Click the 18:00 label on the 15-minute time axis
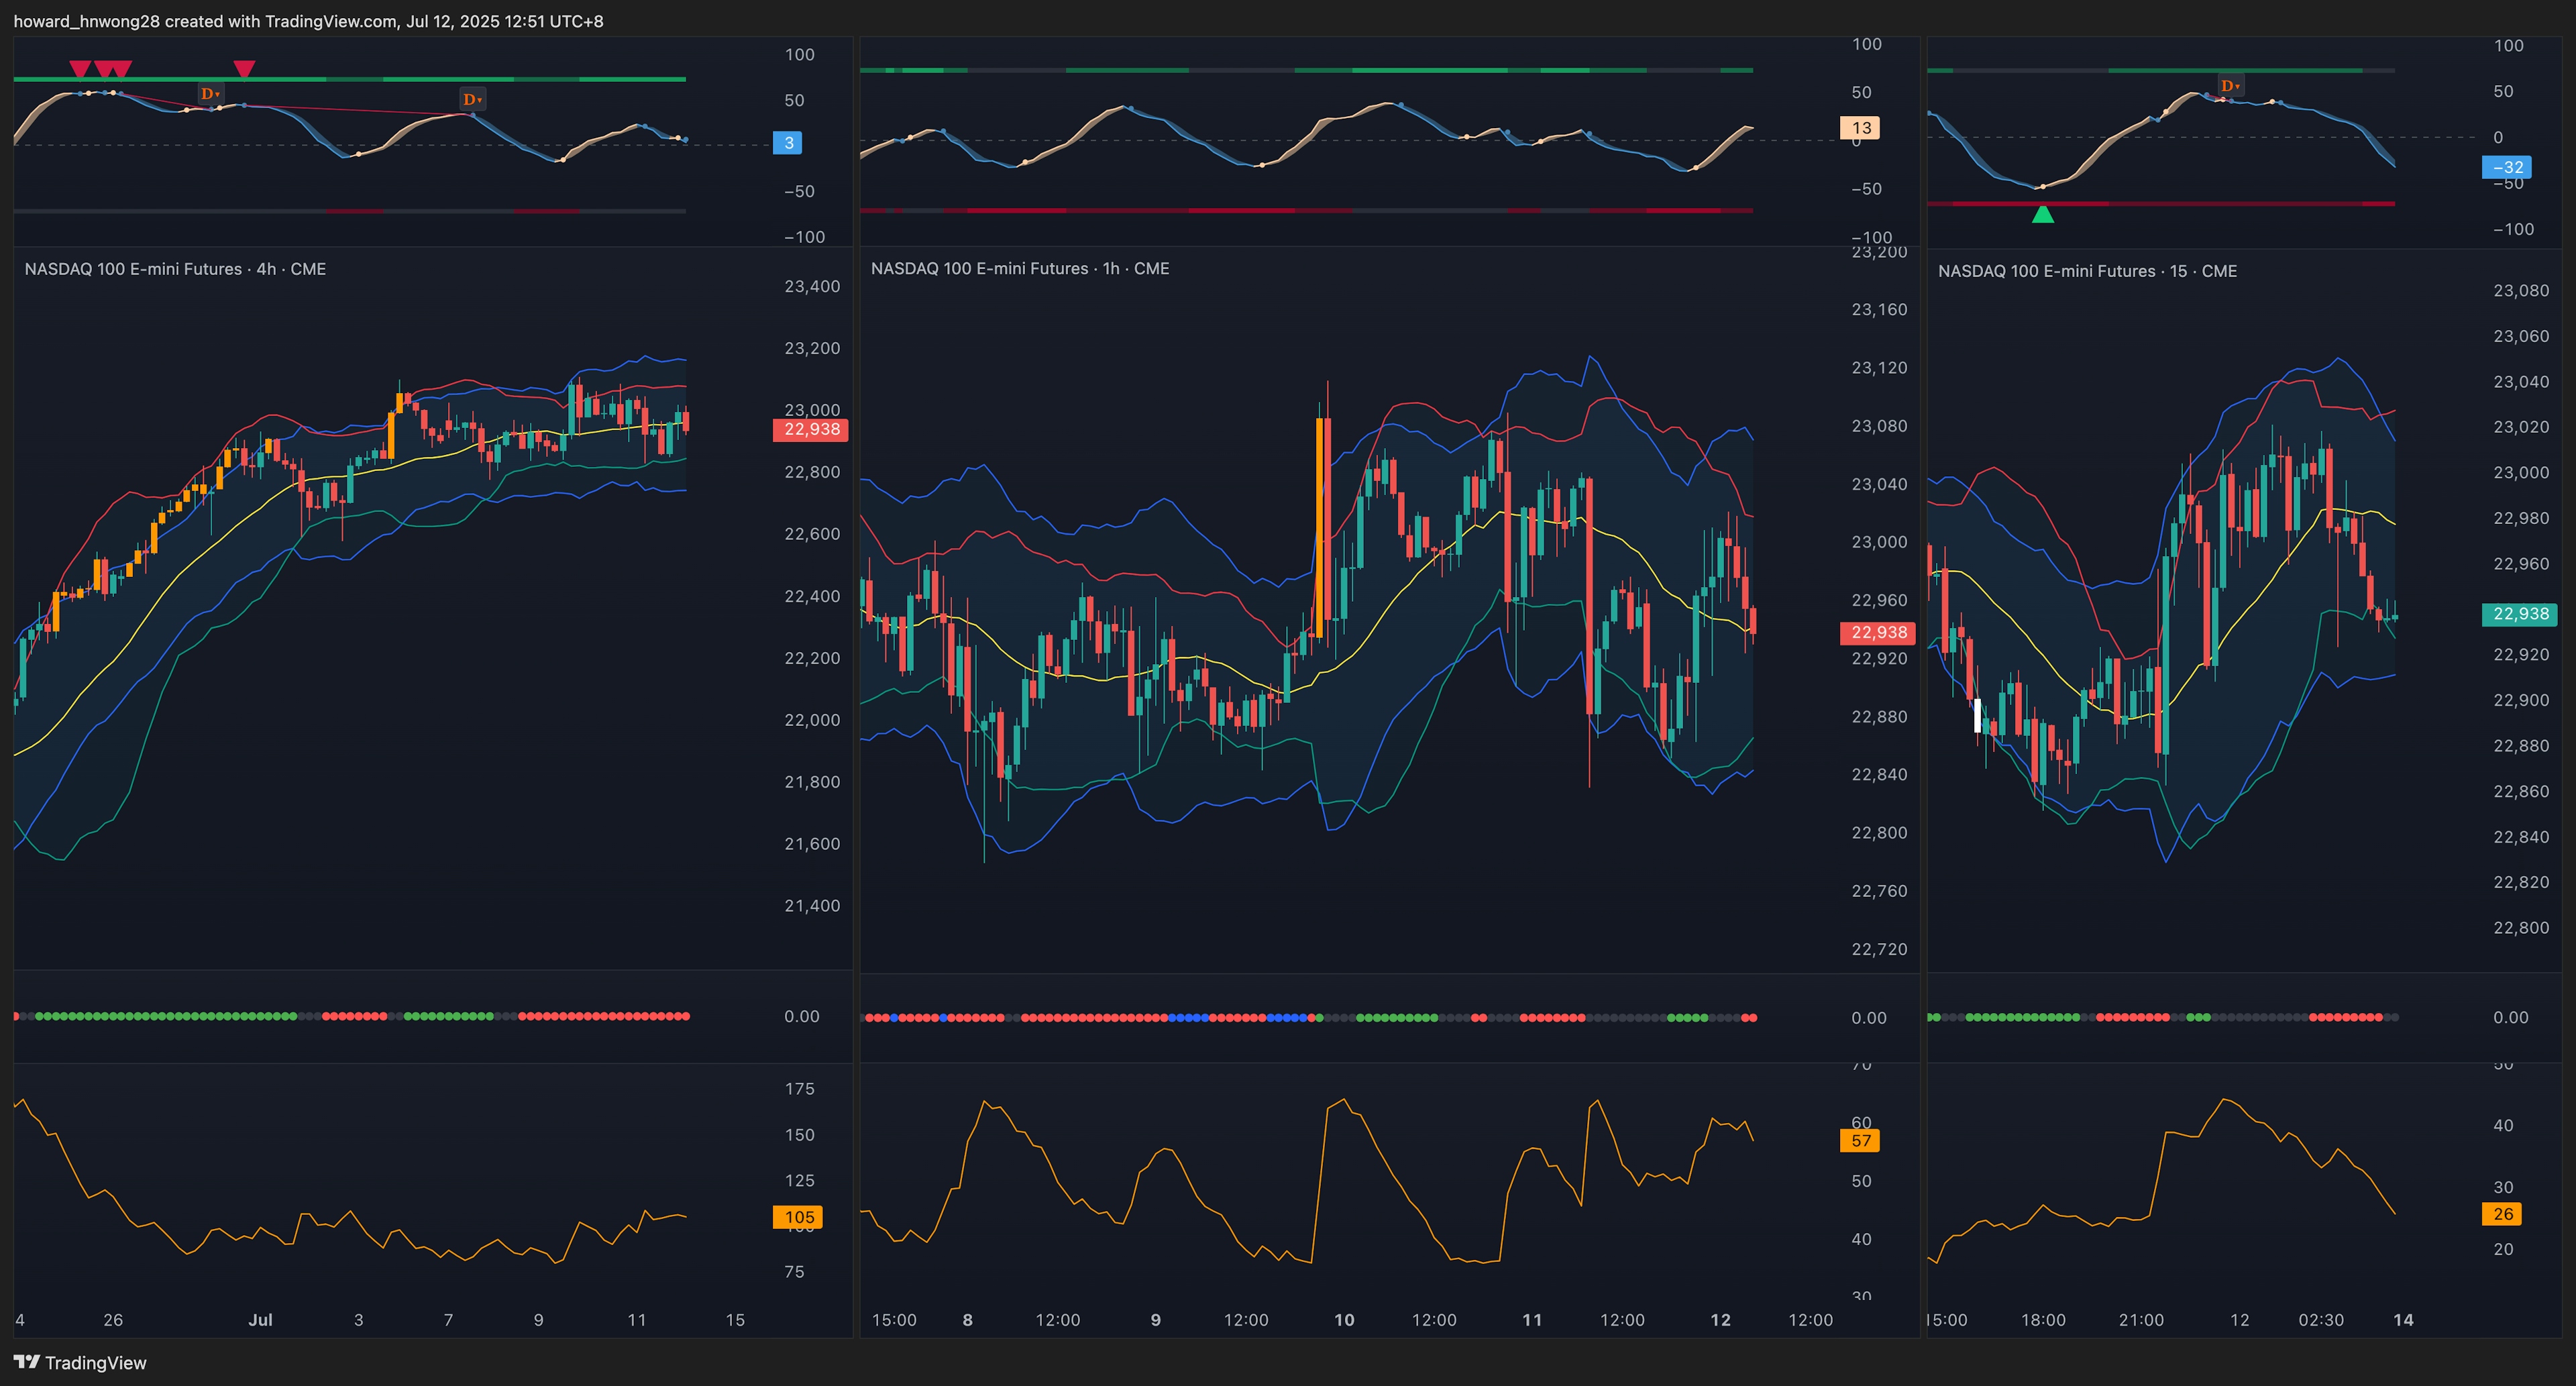Viewport: 2576px width, 1386px height. [2043, 1320]
